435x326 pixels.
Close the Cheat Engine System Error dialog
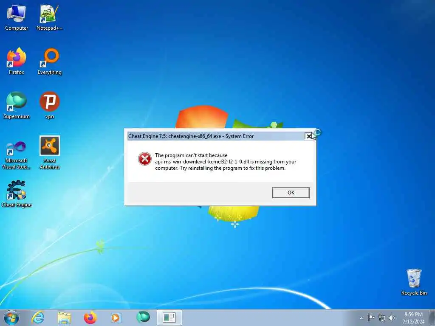(x=308, y=136)
